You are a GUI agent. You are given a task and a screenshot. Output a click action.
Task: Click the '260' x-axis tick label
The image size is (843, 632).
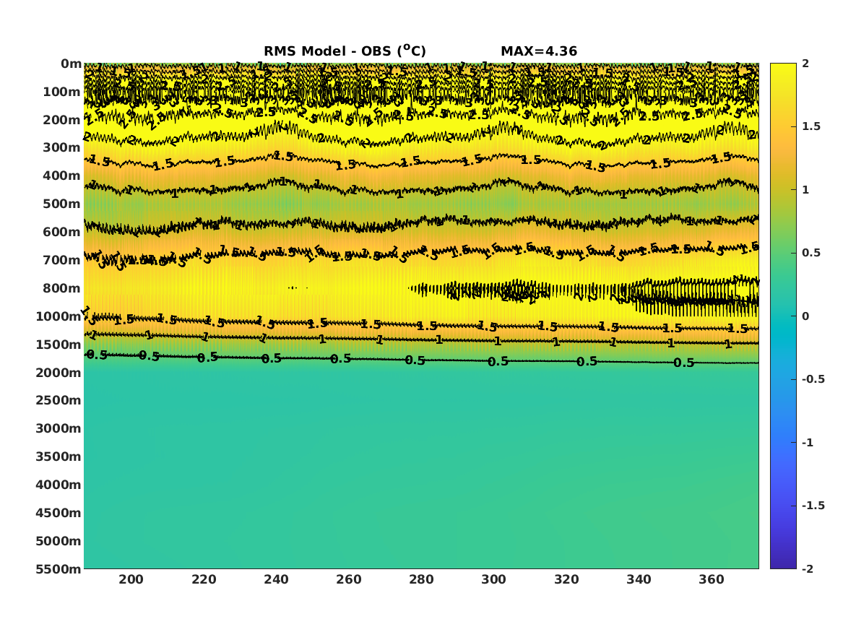click(349, 579)
